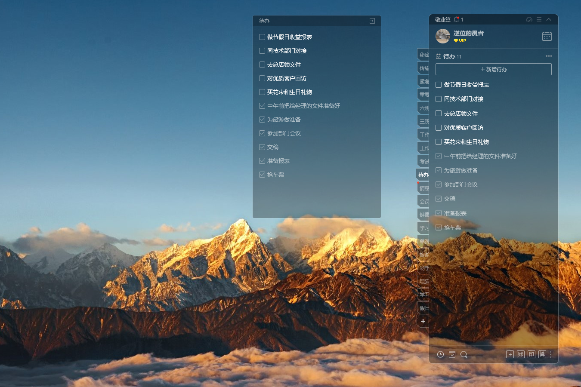Viewport: 581px width, 387px height.
Task: Check 同技术部门对接 in floating 待办 window
Action: pos(262,51)
